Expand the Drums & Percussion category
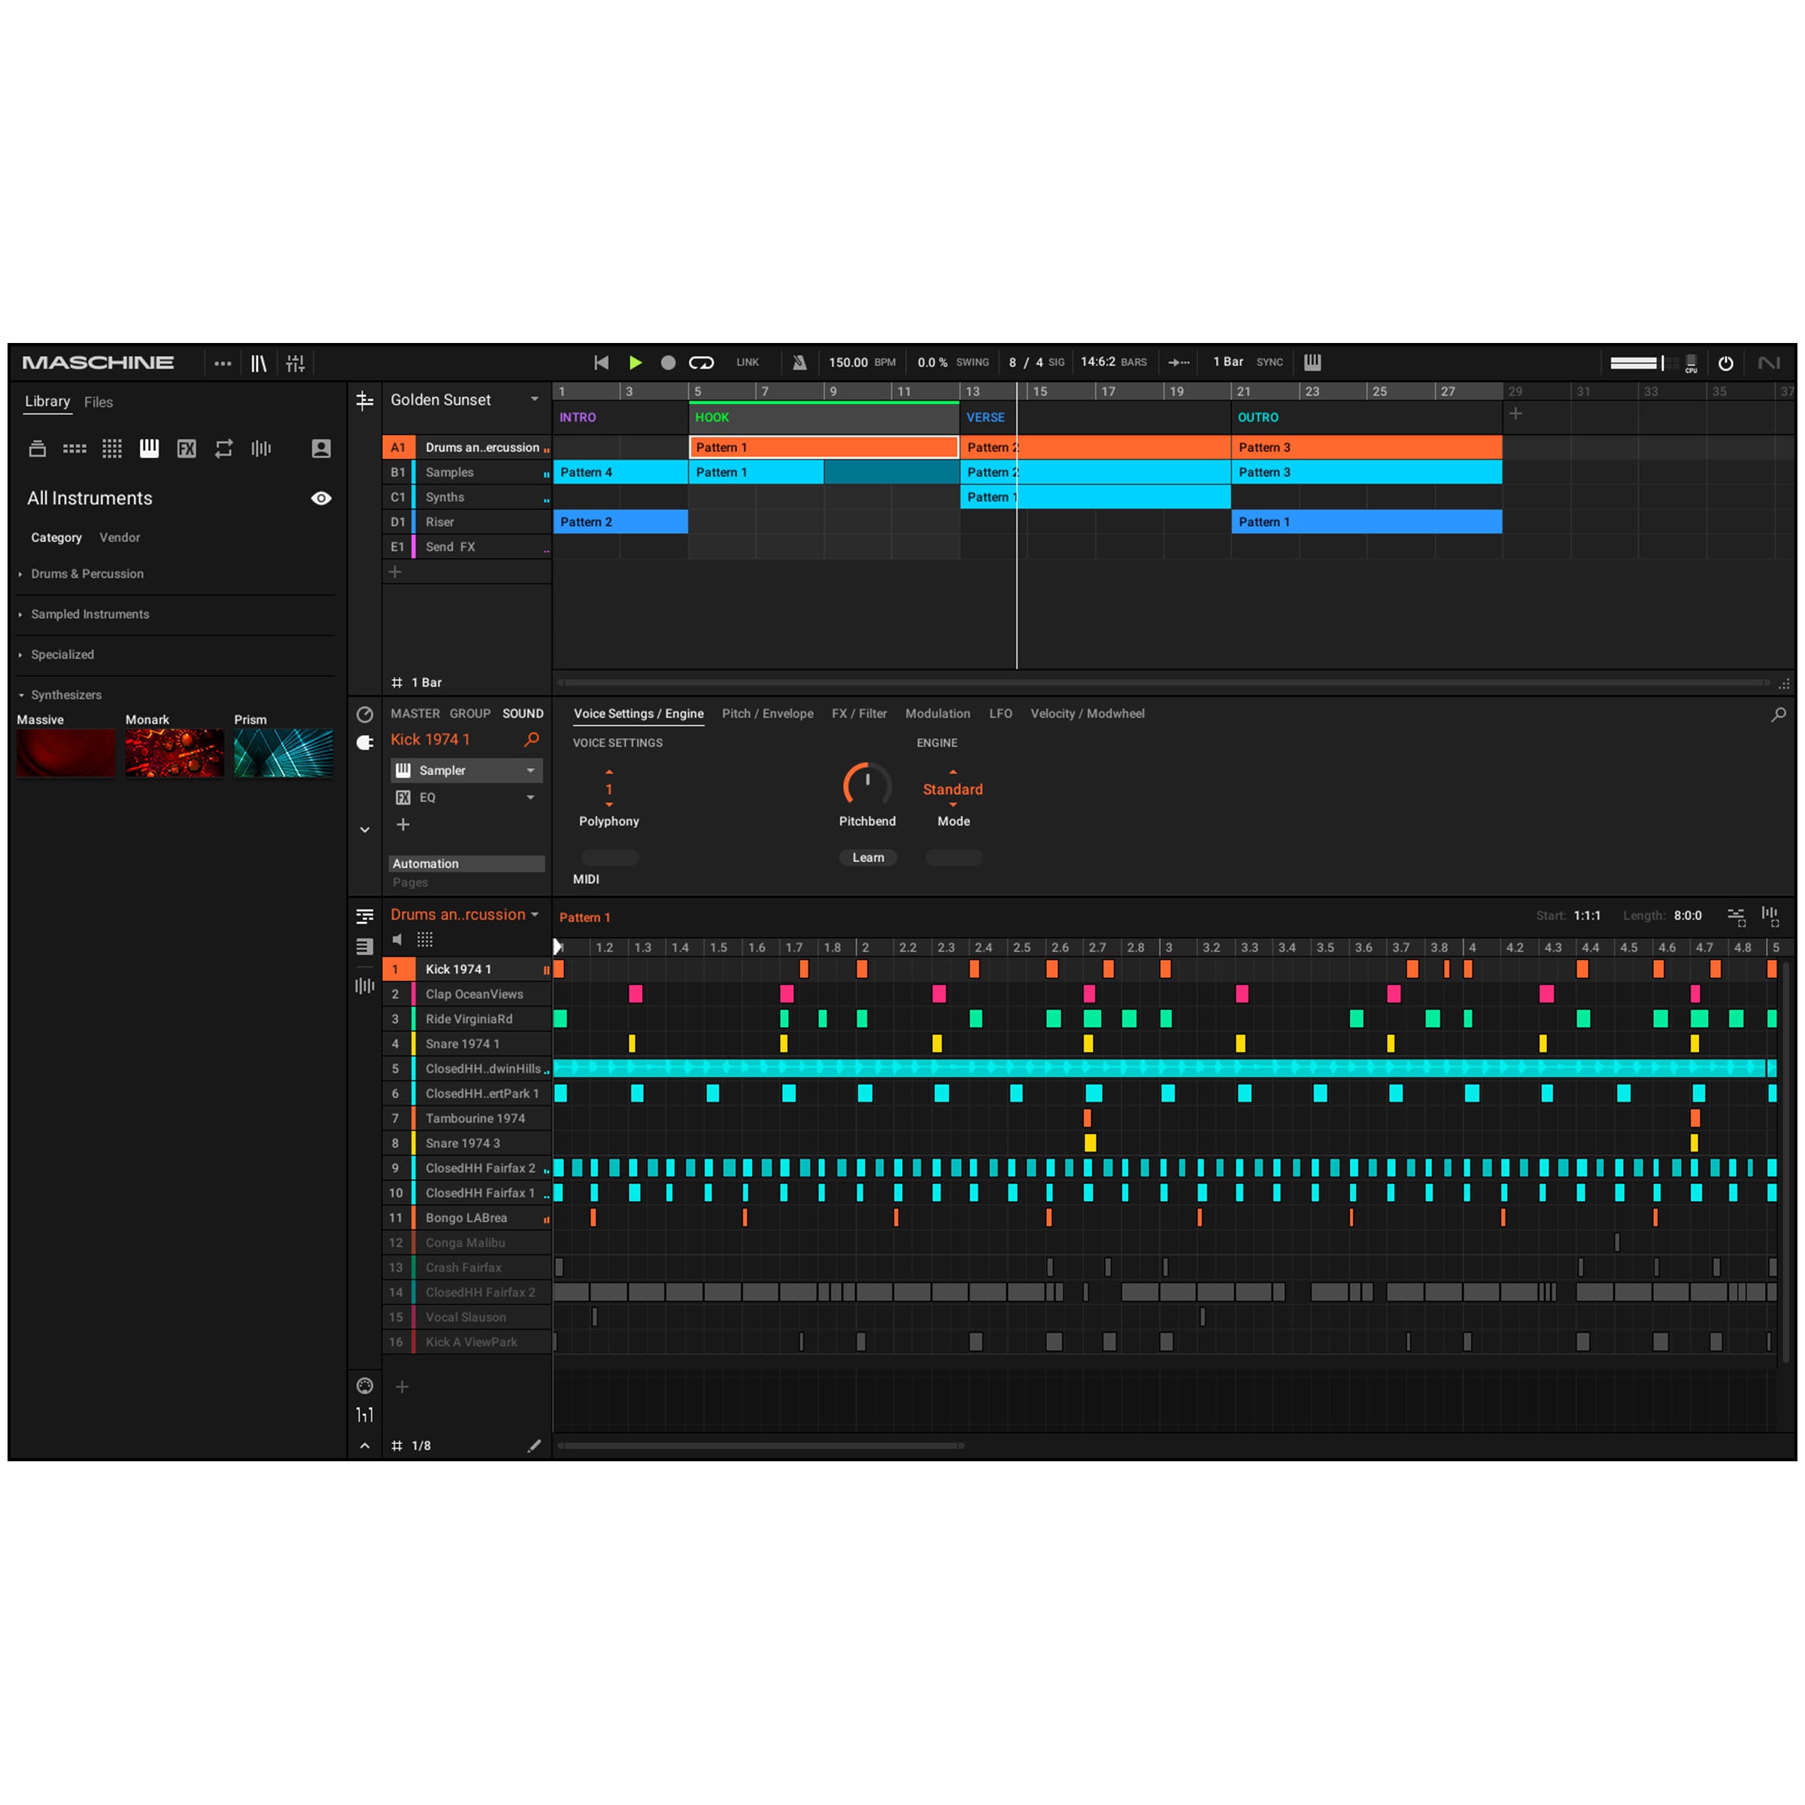Image resolution: width=1805 pixels, height=1805 pixels. coord(86,574)
